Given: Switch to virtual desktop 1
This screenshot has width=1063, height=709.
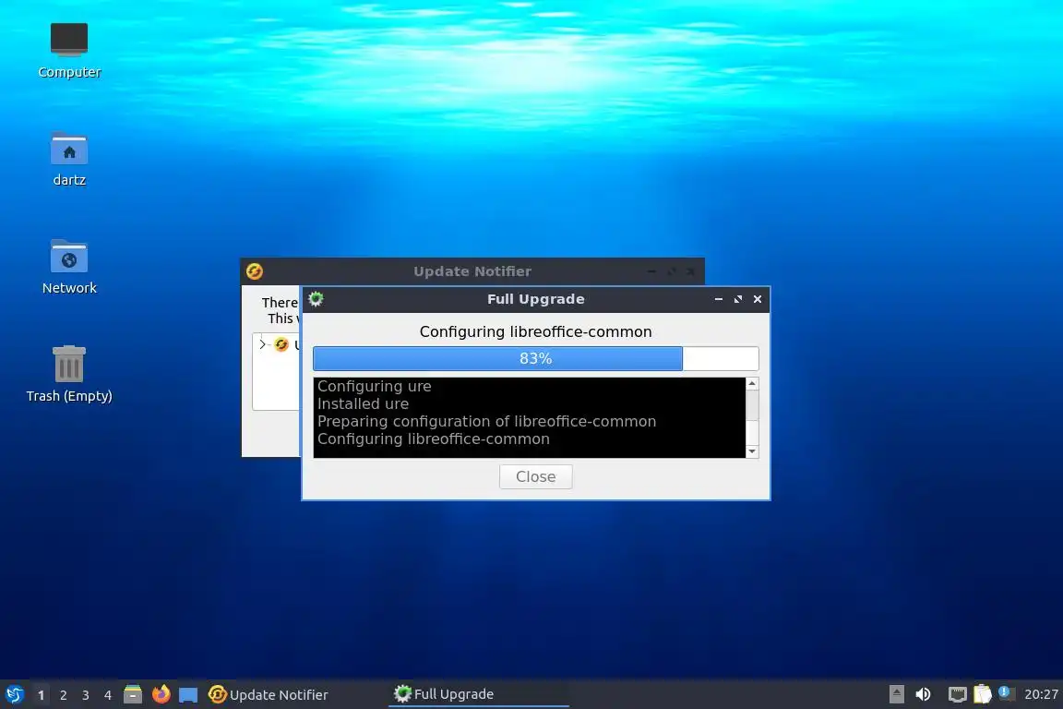Looking at the screenshot, I should 42,695.
